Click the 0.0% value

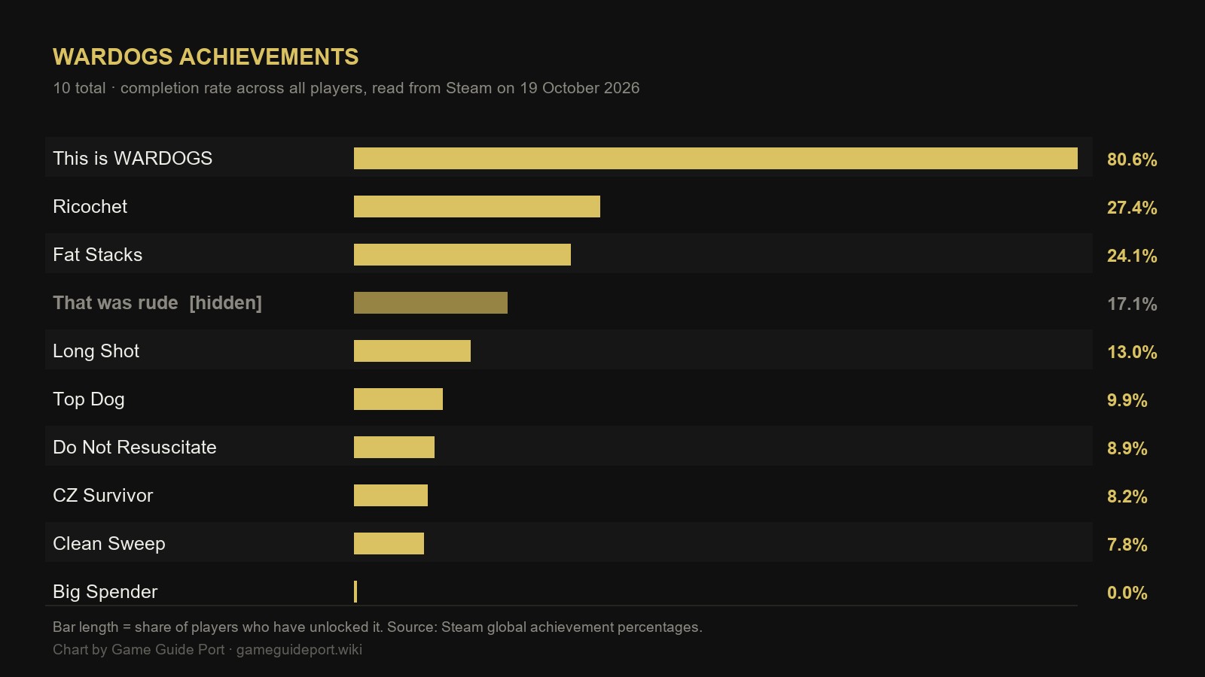click(1127, 593)
